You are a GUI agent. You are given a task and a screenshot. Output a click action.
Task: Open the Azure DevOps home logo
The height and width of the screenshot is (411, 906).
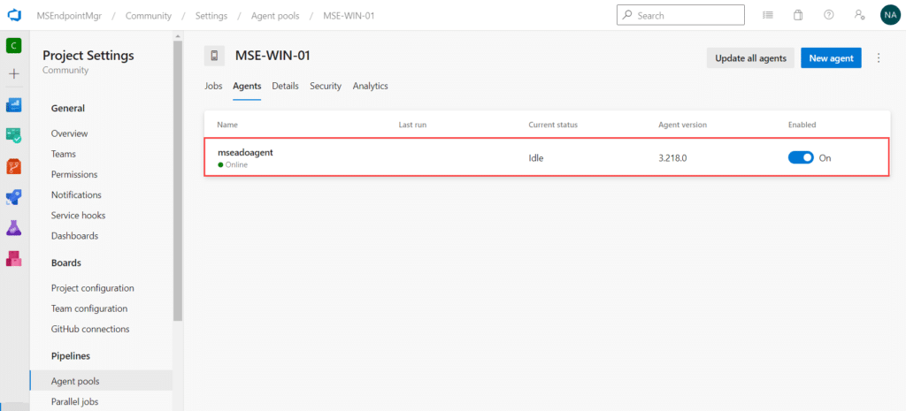[x=14, y=16]
